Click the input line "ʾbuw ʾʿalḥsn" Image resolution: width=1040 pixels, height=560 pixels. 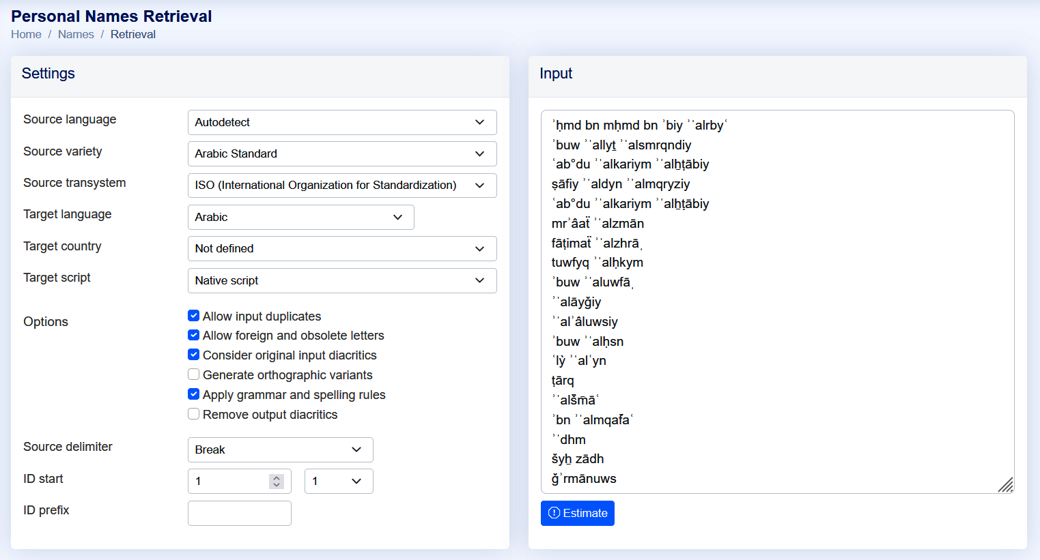point(587,342)
